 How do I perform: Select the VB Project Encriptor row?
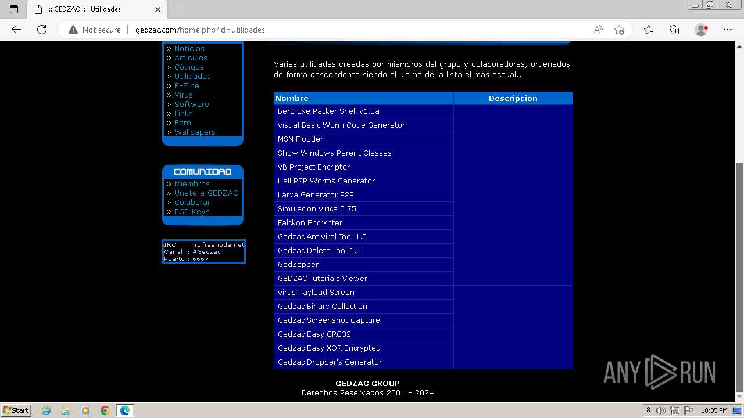click(x=363, y=167)
